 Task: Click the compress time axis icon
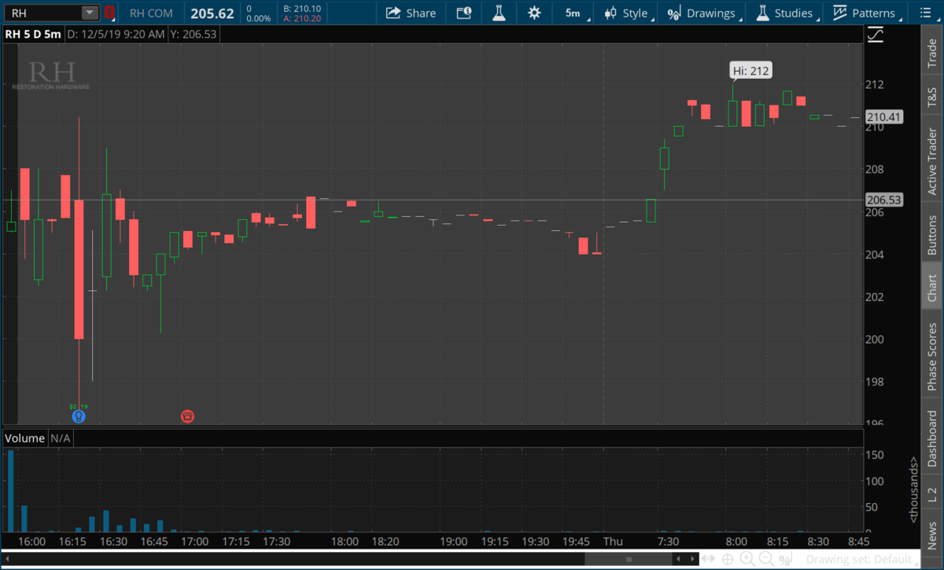[710, 559]
